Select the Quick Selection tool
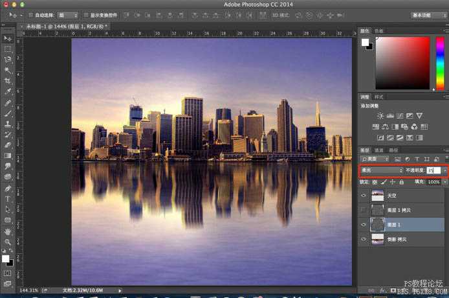Image resolution: width=449 pixels, height=298 pixels. [x=8, y=70]
